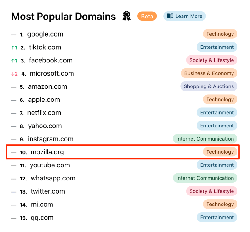
Task: Click the Business & Economy tag
Action: 209,73
